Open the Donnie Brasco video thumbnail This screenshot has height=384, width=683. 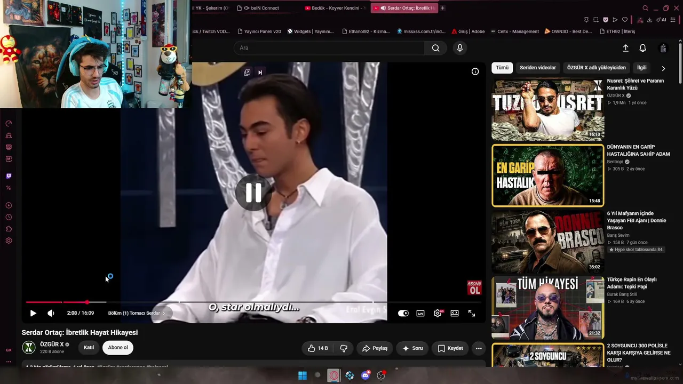(x=547, y=242)
